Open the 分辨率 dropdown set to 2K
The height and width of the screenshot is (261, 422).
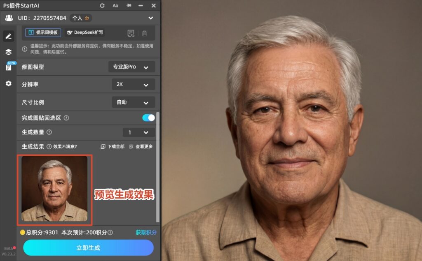pos(133,84)
